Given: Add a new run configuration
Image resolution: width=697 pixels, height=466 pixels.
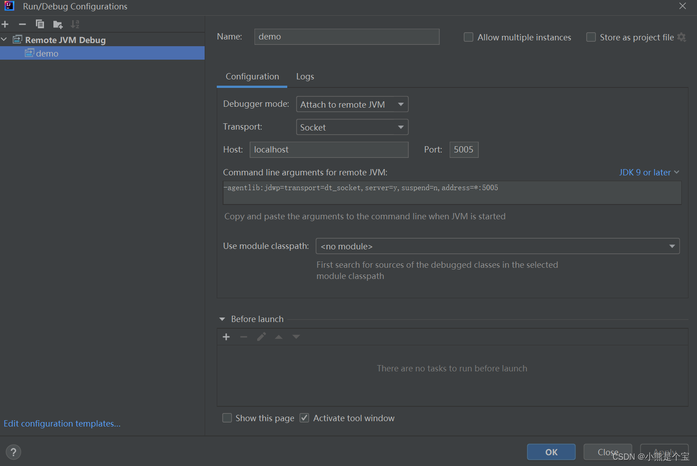Looking at the screenshot, I should tap(5, 24).
